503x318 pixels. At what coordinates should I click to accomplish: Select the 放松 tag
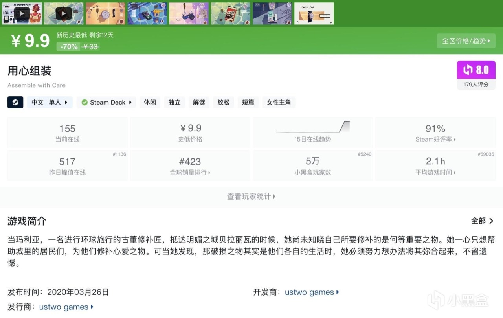pyautogui.click(x=224, y=102)
